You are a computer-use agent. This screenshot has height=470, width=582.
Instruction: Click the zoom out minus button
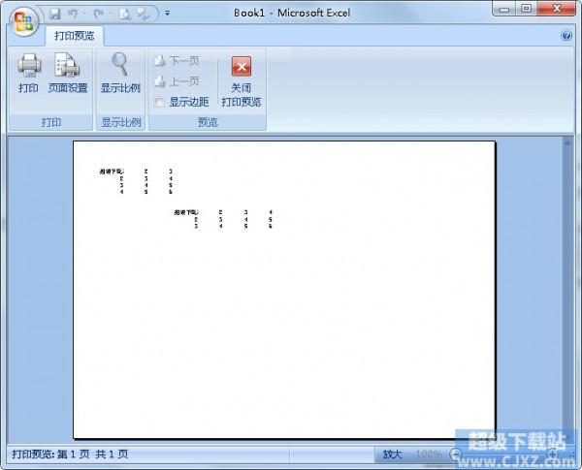(456, 454)
